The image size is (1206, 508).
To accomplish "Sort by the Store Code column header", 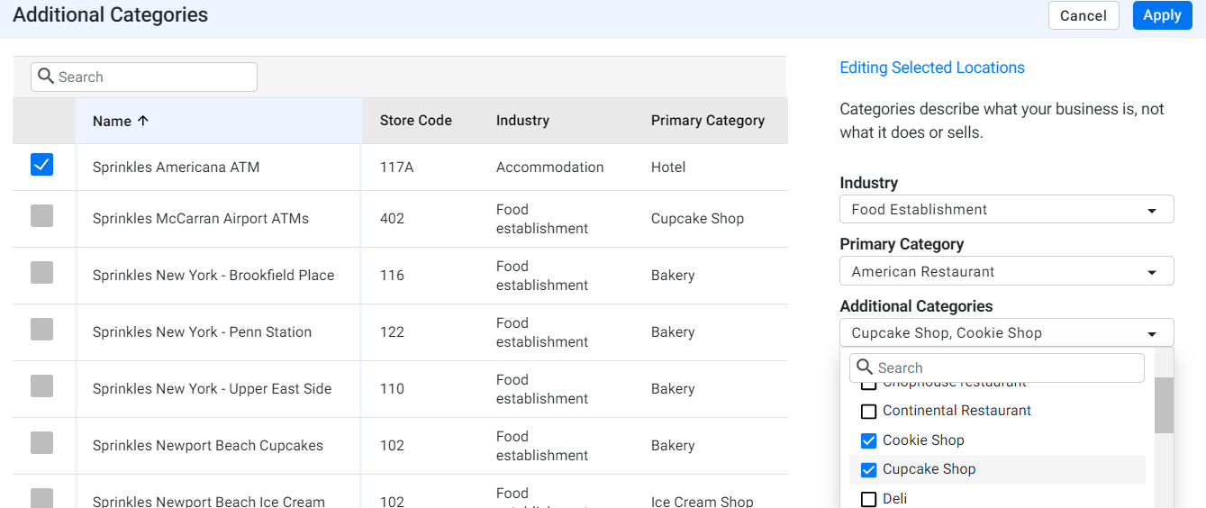I will click(x=416, y=121).
